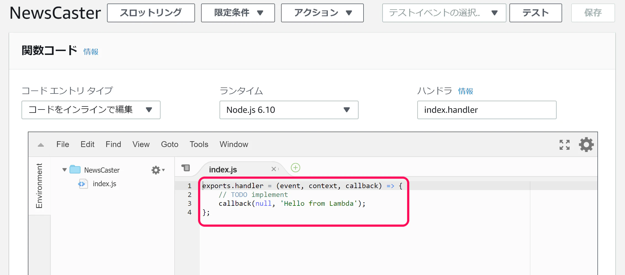625x275 pixels.
Task: Add a new tab with plus icon
Action: [295, 168]
